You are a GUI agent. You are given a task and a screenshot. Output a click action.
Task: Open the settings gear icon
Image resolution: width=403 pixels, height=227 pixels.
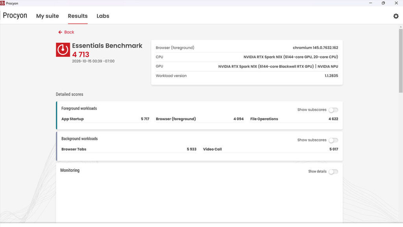pos(396,16)
